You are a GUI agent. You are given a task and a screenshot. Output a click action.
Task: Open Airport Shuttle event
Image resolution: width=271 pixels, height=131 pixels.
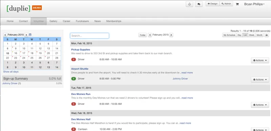(80, 69)
